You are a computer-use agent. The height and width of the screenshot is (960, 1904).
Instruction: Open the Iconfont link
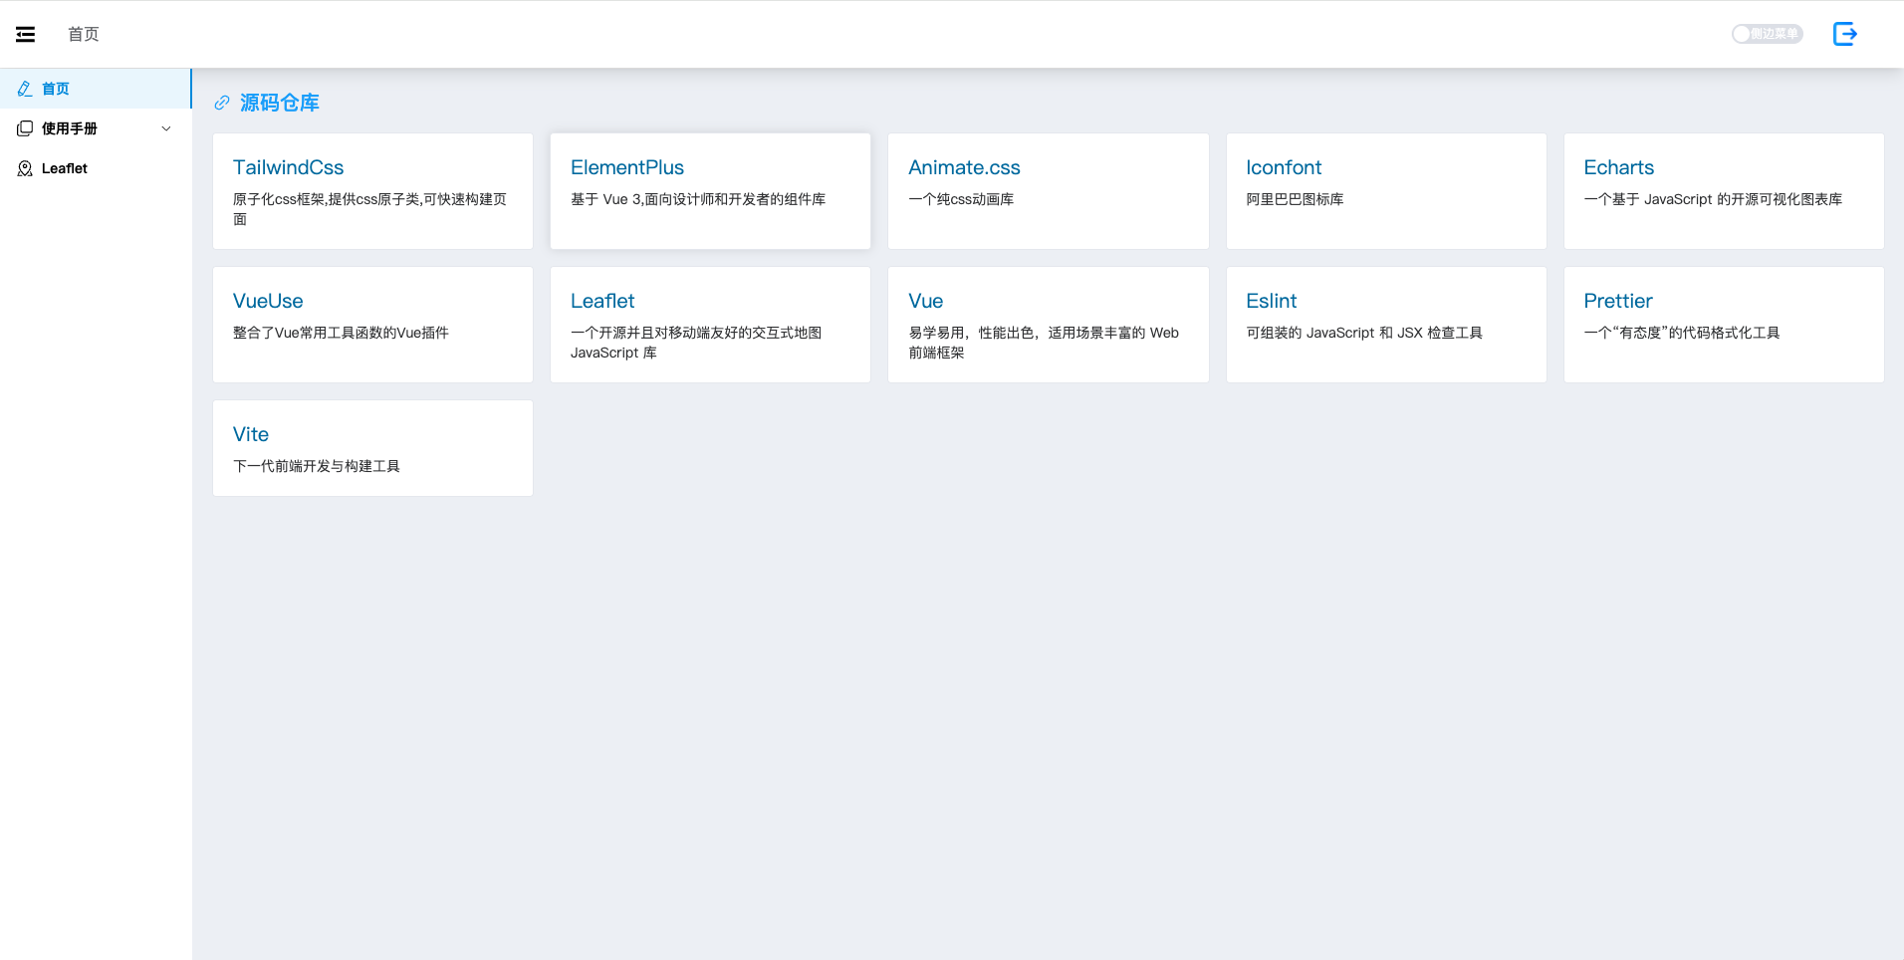[1284, 167]
